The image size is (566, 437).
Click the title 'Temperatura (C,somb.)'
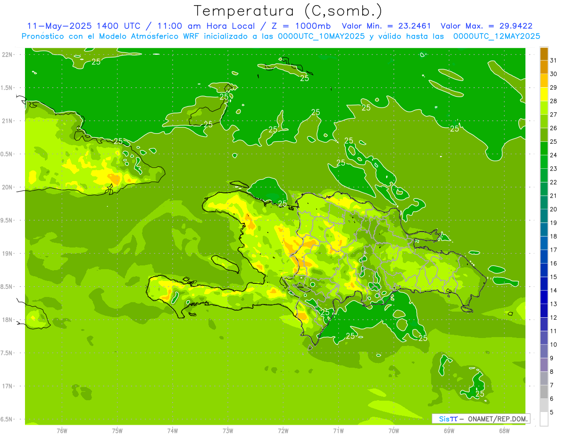tap(288, 11)
